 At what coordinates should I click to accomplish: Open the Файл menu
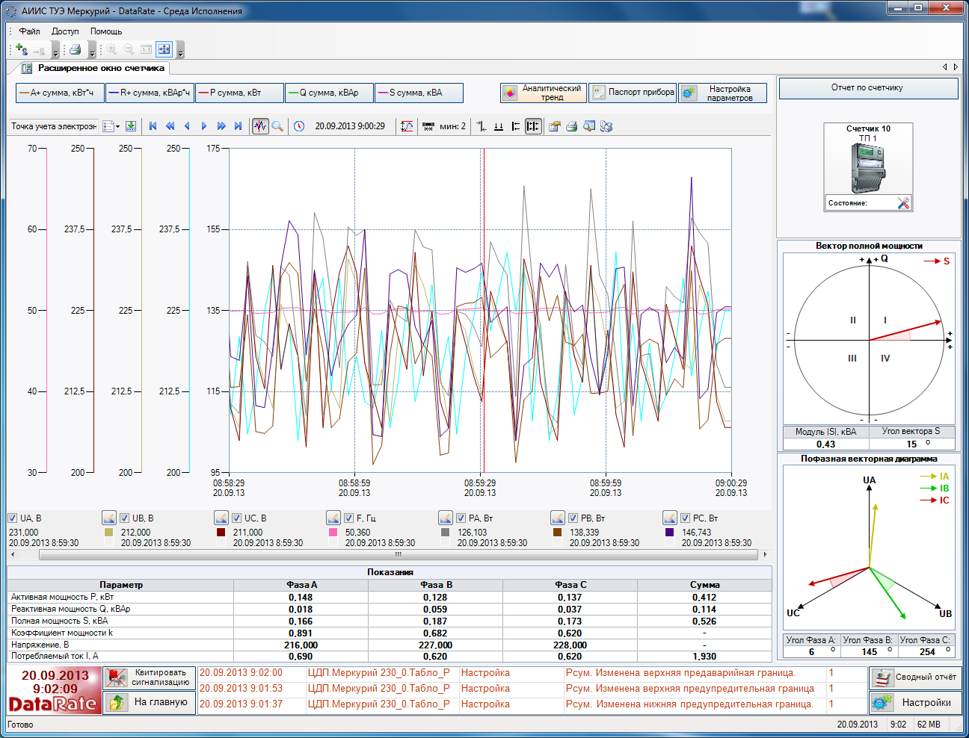[x=29, y=31]
